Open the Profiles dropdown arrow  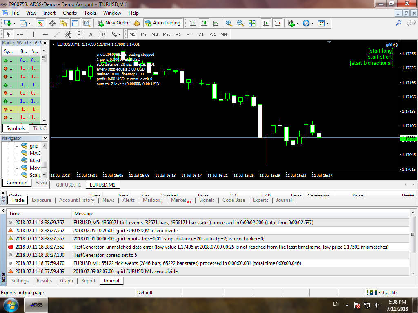[29, 23]
